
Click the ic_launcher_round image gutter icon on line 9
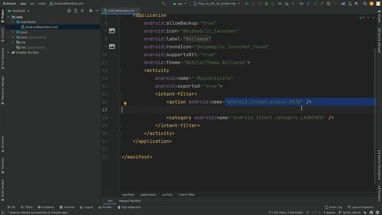click(x=112, y=47)
